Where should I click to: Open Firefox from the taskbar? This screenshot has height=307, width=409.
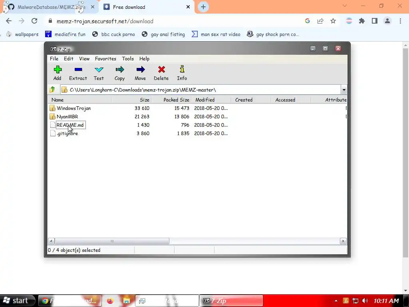click(110, 301)
